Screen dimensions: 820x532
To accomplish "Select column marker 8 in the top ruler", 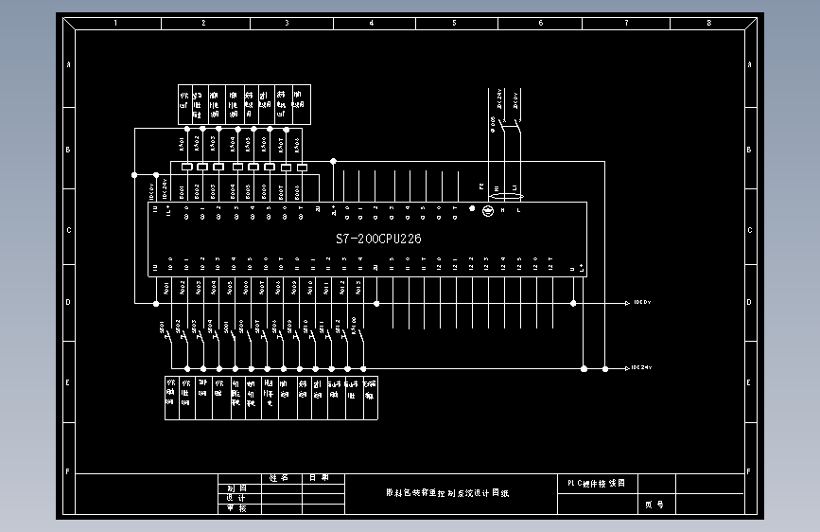I will [x=709, y=23].
